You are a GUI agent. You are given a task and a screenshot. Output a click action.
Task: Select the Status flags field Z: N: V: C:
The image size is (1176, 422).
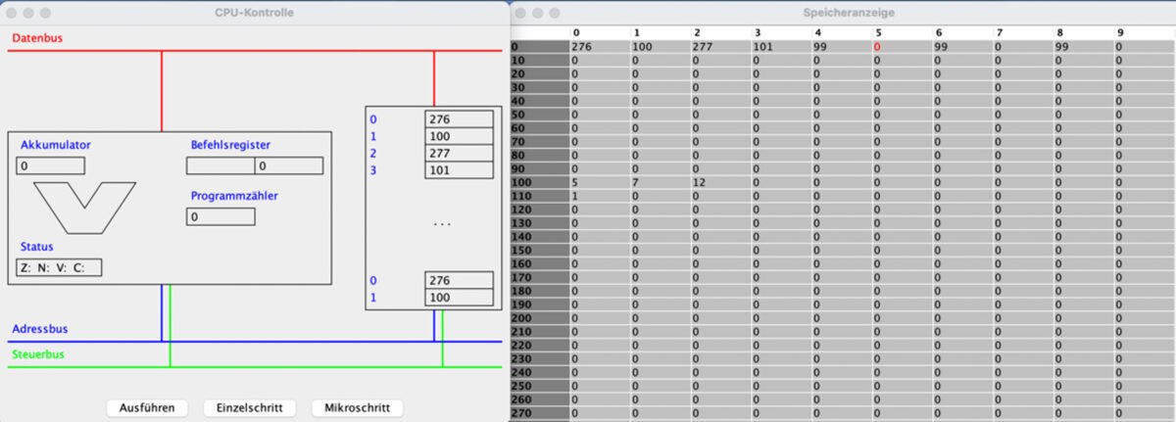pyautogui.click(x=60, y=267)
